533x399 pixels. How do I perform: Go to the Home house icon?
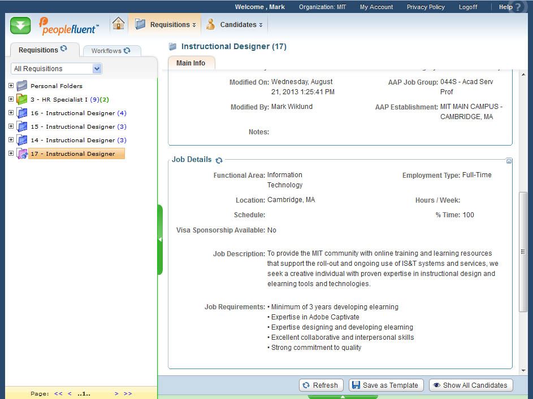tap(118, 24)
